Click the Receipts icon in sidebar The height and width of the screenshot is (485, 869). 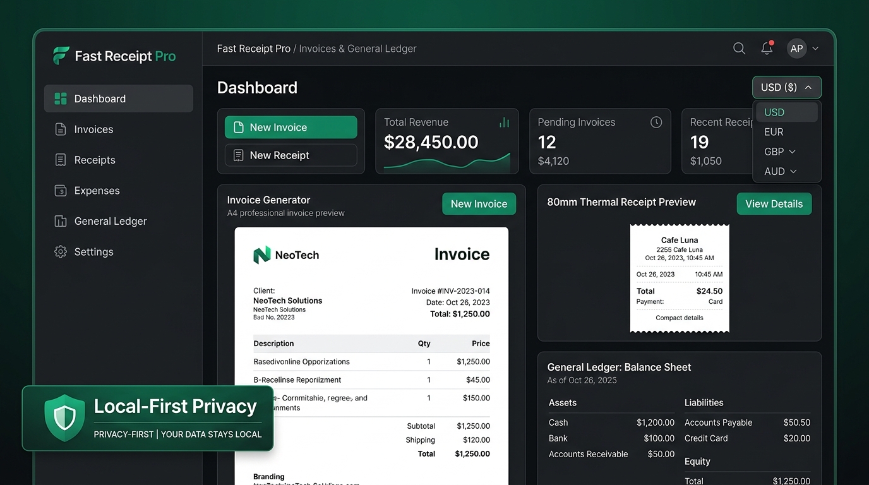[x=61, y=160]
